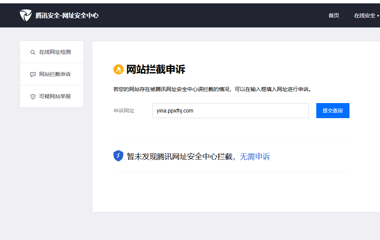Click the 提交查询 button
Viewport: 380px width, 240px height.
click(x=333, y=111)
